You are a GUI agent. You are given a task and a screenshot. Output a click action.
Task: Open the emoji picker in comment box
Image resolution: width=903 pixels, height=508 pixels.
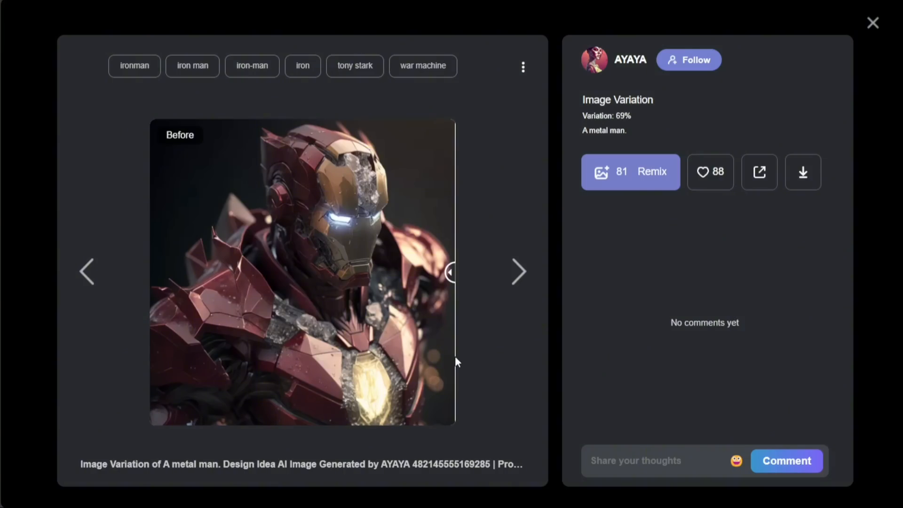(737, 461)
